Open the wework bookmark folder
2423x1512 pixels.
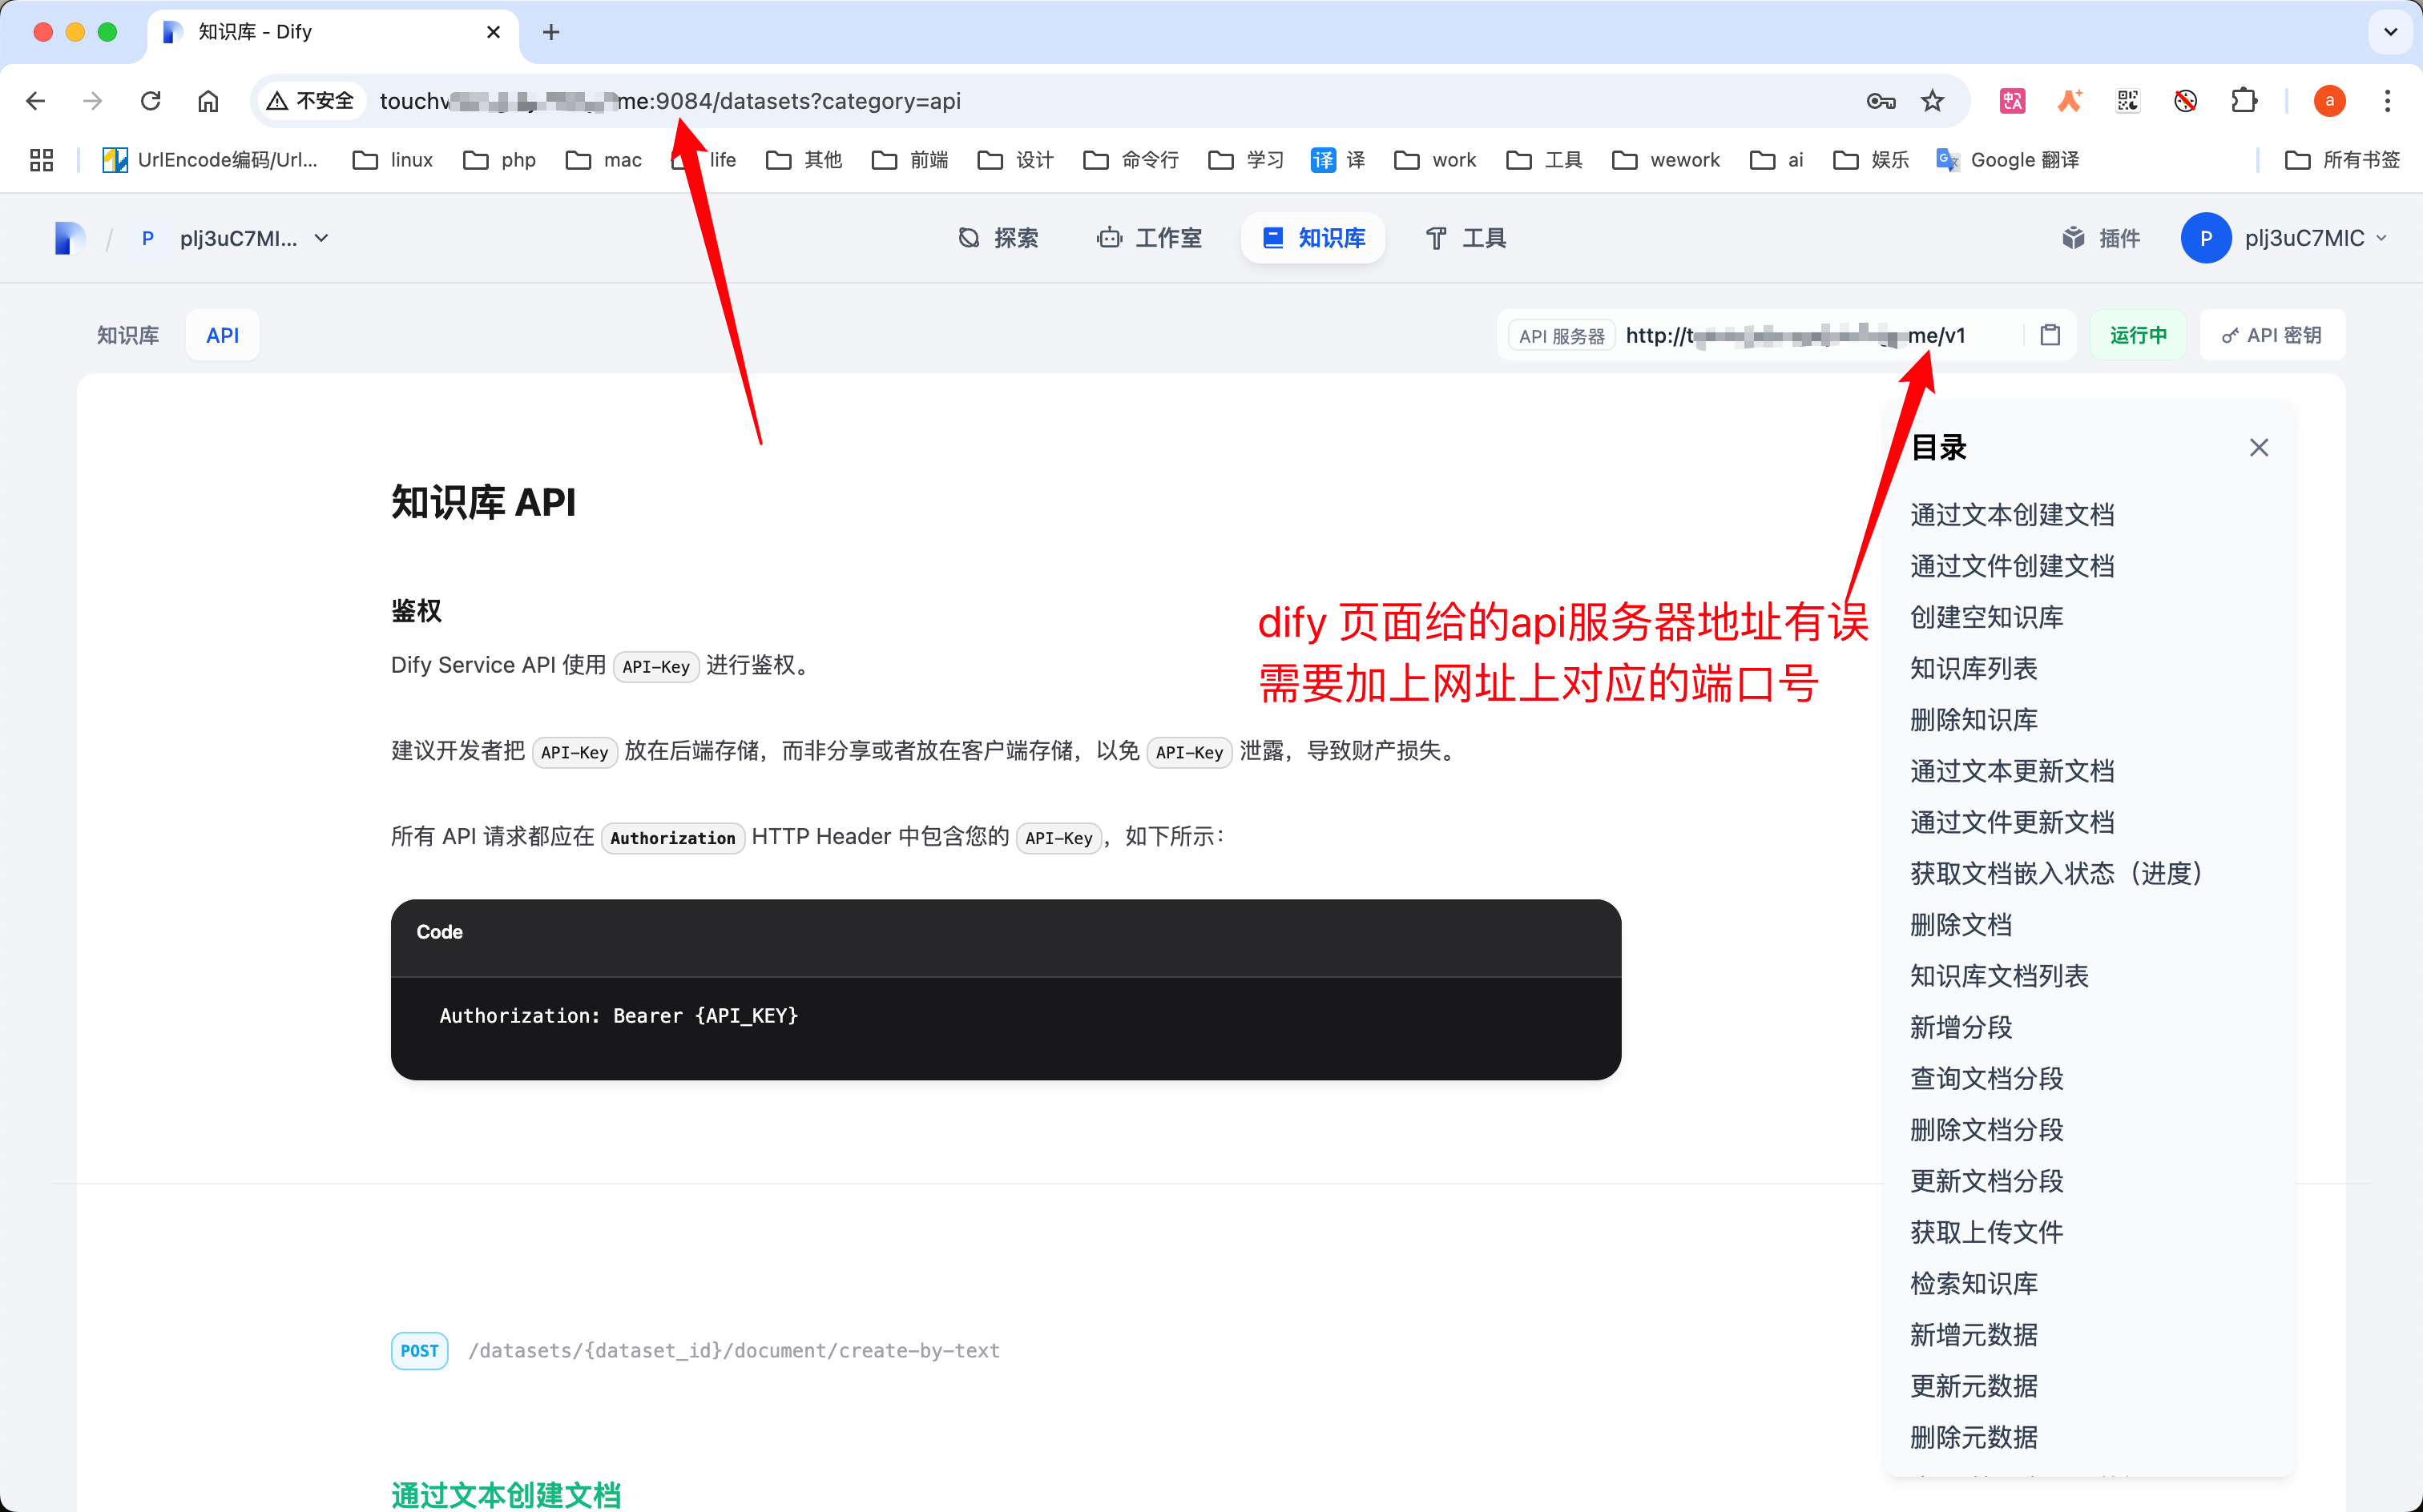(x=1666, y=160)
